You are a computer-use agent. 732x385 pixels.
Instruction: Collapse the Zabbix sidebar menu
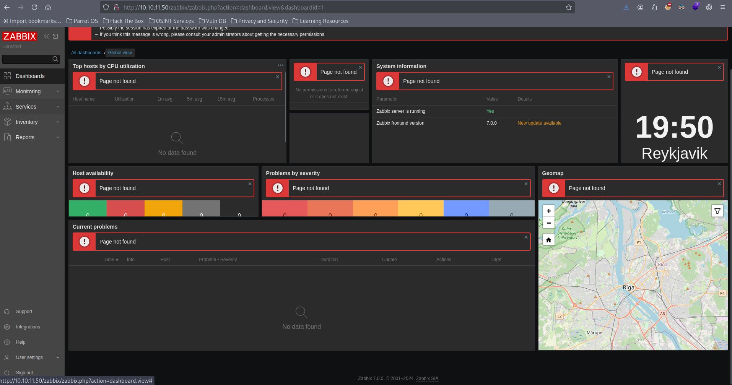[46, 36]
